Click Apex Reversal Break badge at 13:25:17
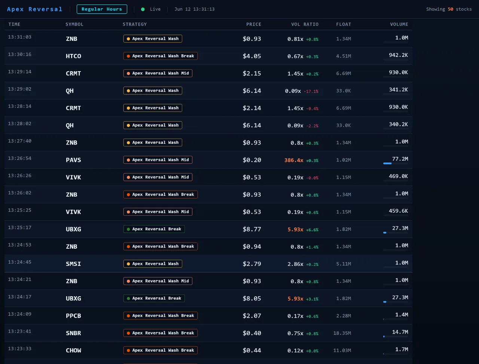479x364 pixels. (x=154, y=229)
